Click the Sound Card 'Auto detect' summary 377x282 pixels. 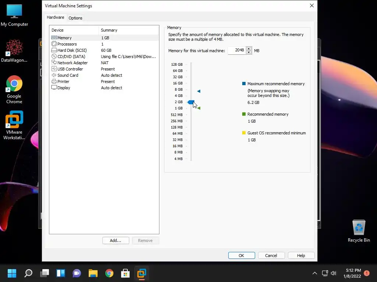point(111,75)
